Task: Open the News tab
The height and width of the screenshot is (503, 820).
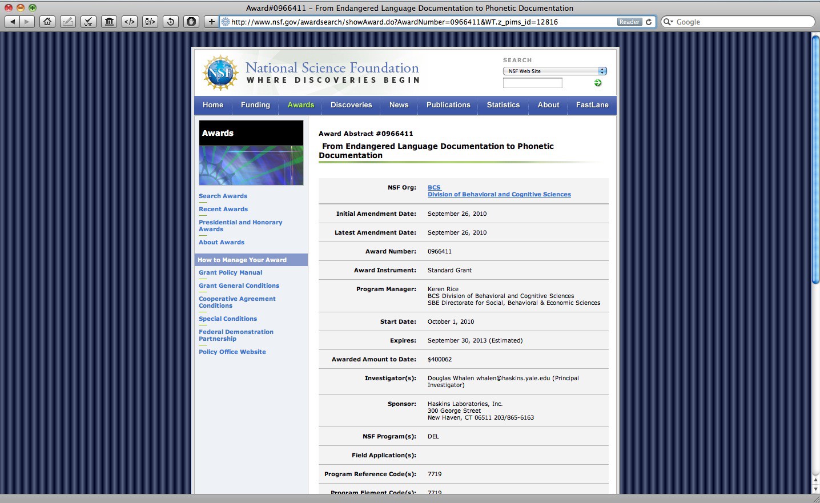Action: tap(399, 105)
